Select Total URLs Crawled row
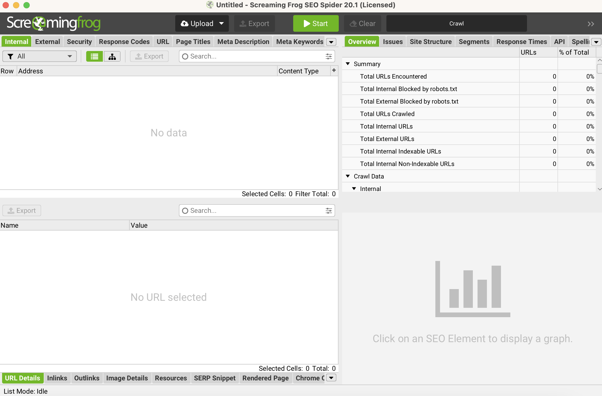The width and height of the screenshot is (602, 396). (469, 114)
